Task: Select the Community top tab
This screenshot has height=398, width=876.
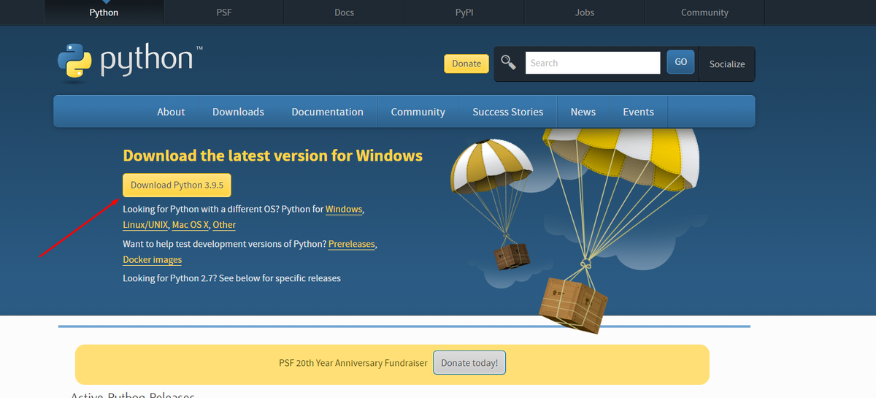Action: coord(704,12)
